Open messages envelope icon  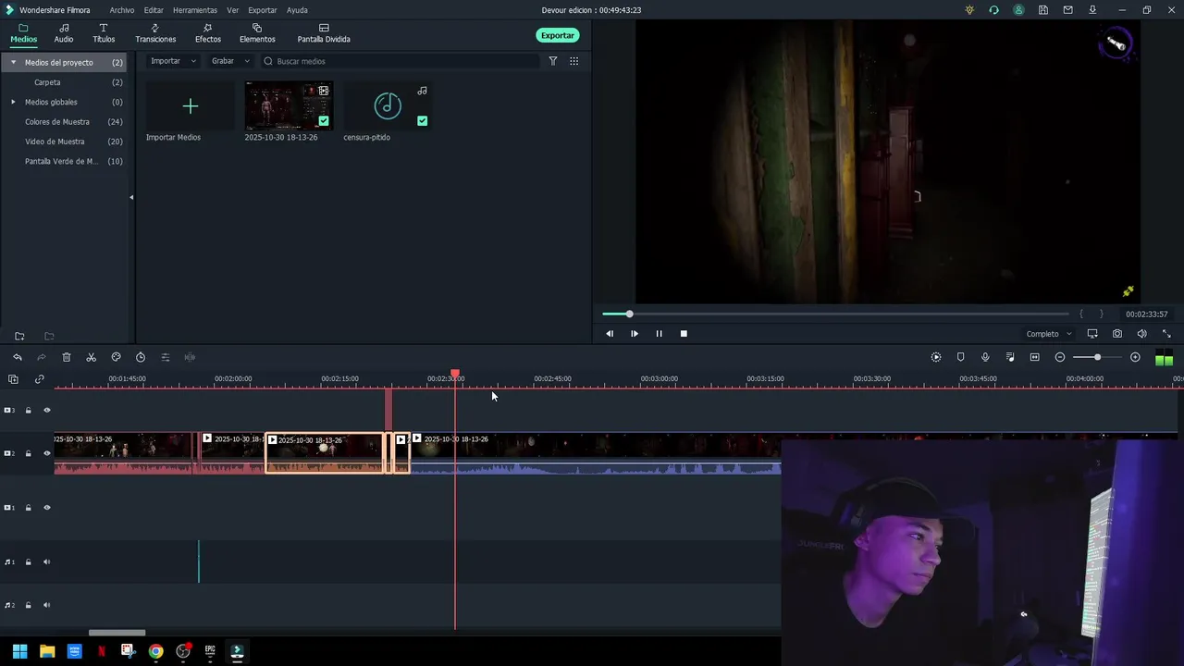point(1068,10)
